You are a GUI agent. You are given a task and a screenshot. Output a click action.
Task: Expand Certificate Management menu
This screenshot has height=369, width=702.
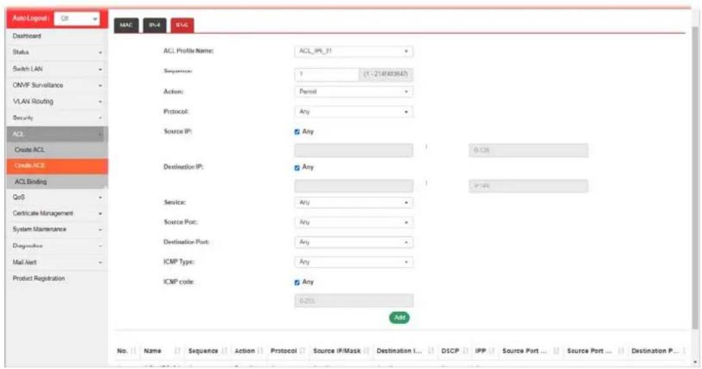point(57,213)
